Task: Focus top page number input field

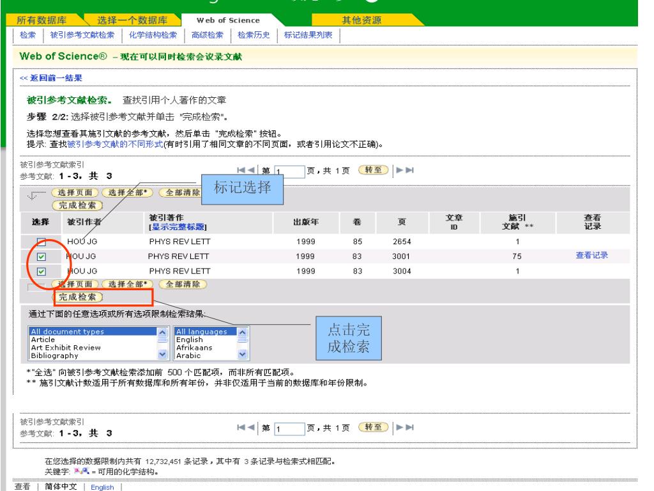Action: coord(289,171)
